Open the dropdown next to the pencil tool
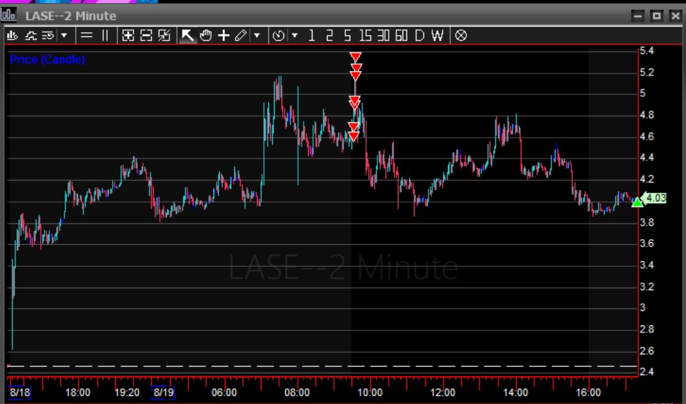The image size is (686, 404). pyautogui.click(x=255, y=36)
